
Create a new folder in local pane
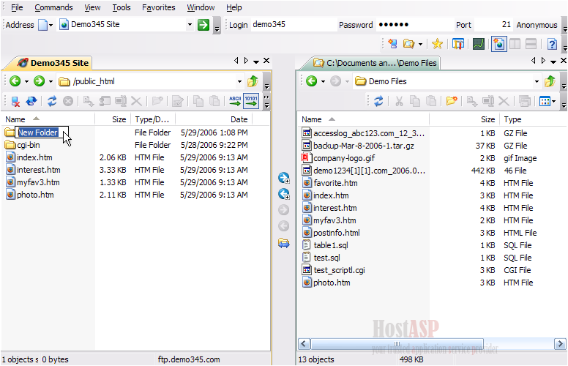[x=452, y=102]
